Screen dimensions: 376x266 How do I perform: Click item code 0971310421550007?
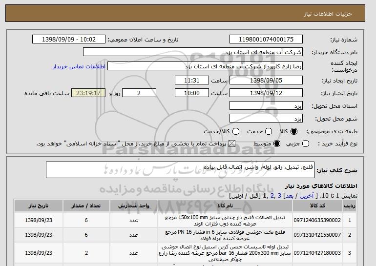click(317, 235)
